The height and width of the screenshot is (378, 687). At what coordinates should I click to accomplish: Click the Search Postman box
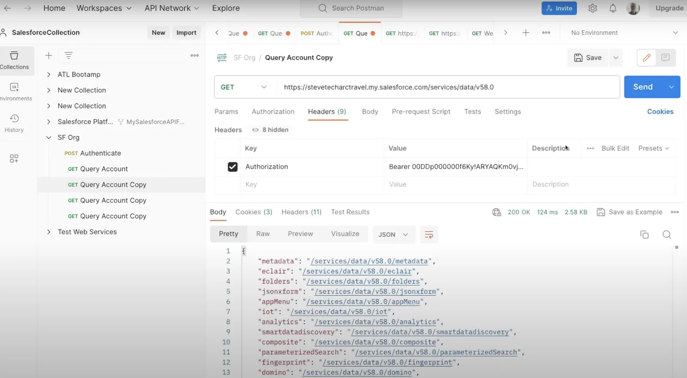(351, 8)
